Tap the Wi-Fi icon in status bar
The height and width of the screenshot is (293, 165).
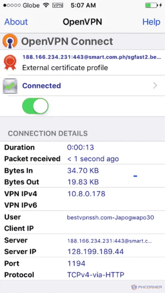coord(46,5)
